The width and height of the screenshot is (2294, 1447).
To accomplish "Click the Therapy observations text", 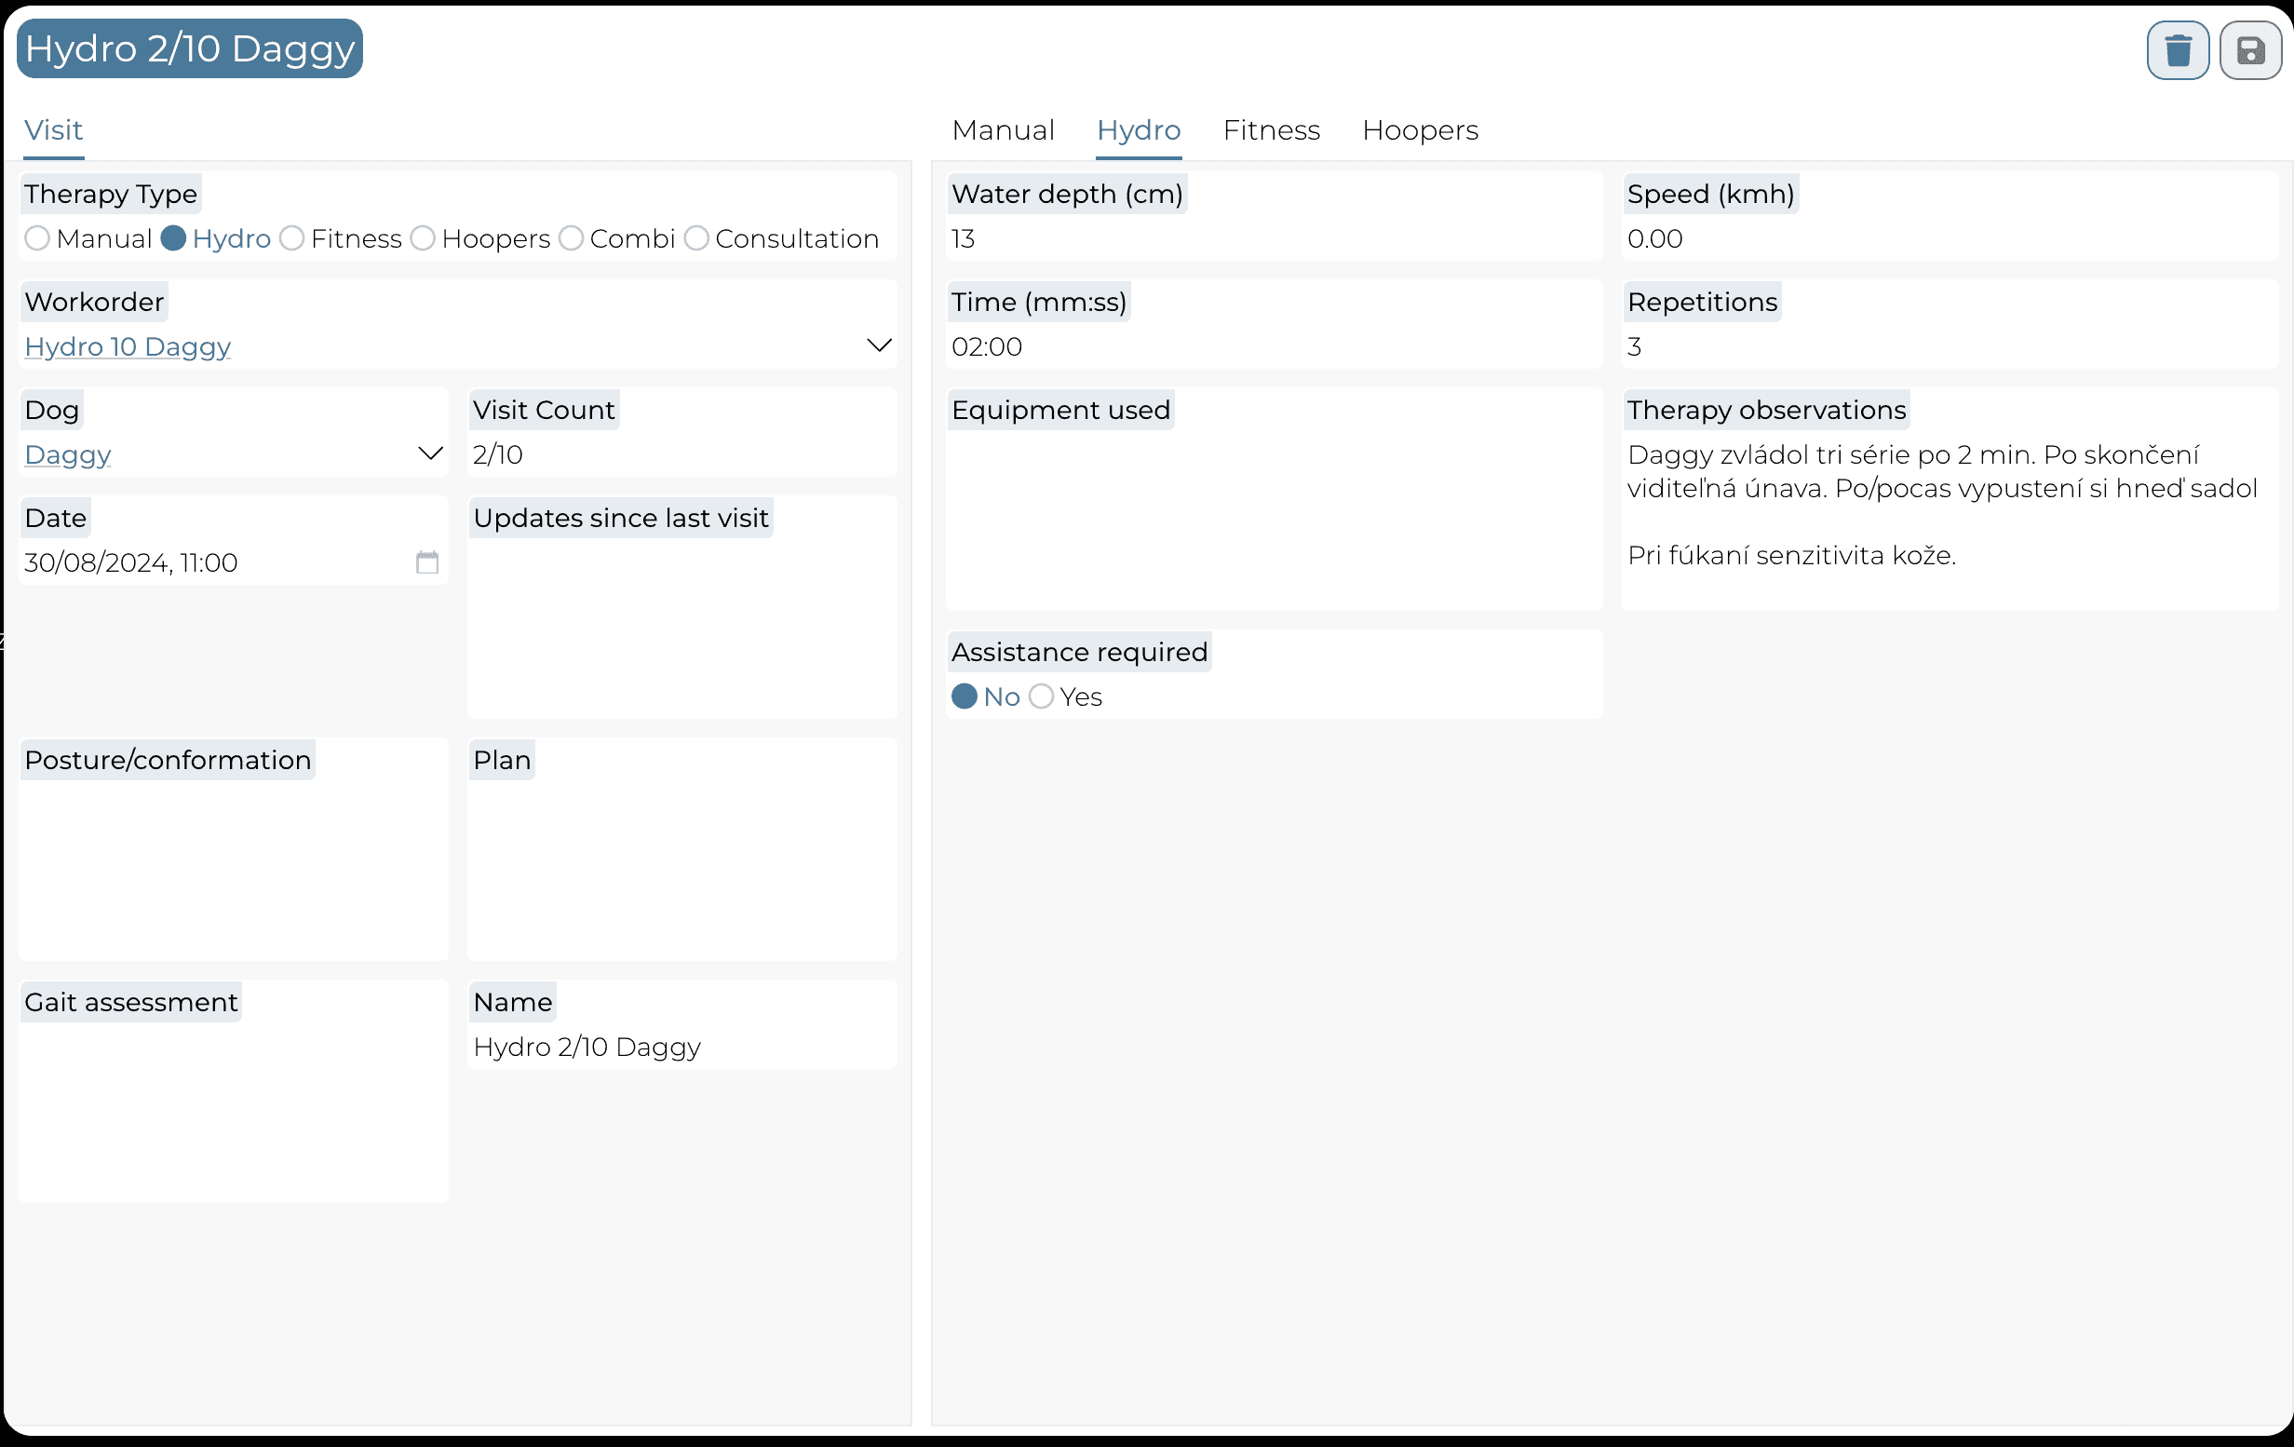I will tap(1941, 505).
